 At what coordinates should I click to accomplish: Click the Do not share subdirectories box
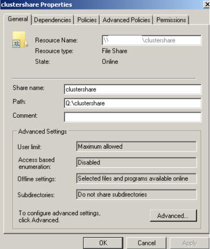click(x=137, y=194)
